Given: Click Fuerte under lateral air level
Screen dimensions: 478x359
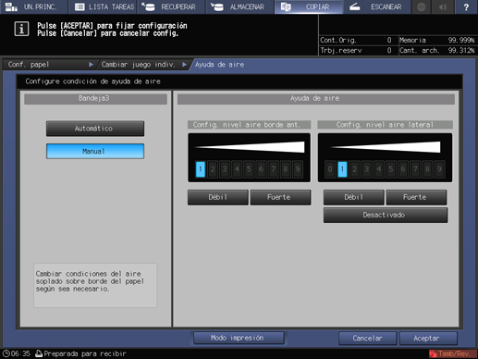Looking at the screenshot, I should [416, 197].
